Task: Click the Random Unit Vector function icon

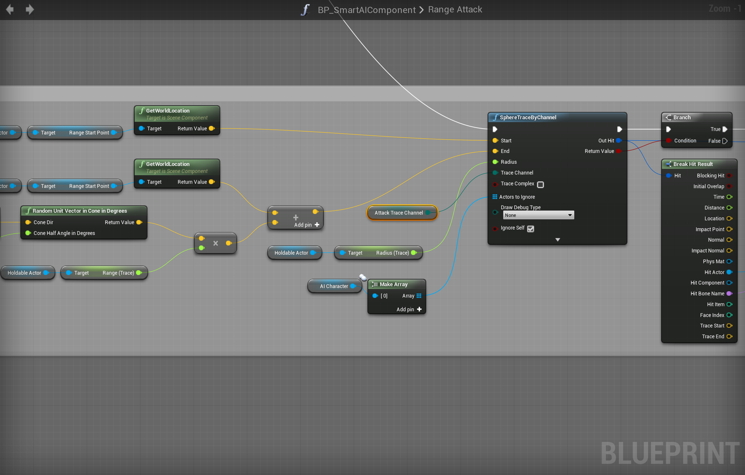Action: (x=28, y=211)
